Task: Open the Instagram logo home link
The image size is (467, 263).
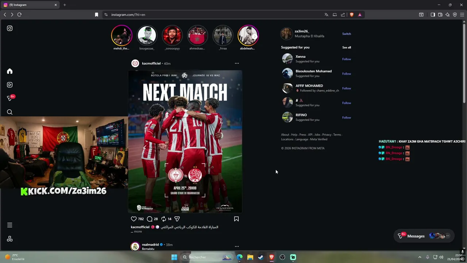Action: pyautogui.click(x=10, y=28)
